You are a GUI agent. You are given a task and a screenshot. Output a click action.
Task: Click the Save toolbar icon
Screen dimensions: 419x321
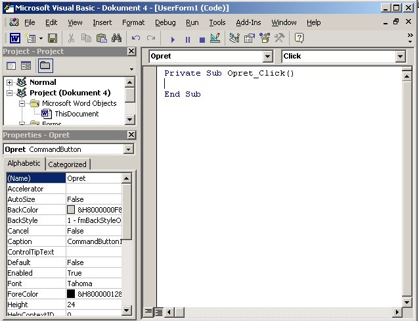pos(52,39)
